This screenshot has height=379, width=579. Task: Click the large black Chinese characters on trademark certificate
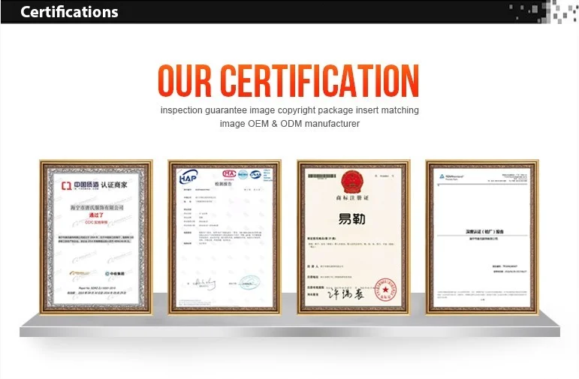click(x=352, y=219)
